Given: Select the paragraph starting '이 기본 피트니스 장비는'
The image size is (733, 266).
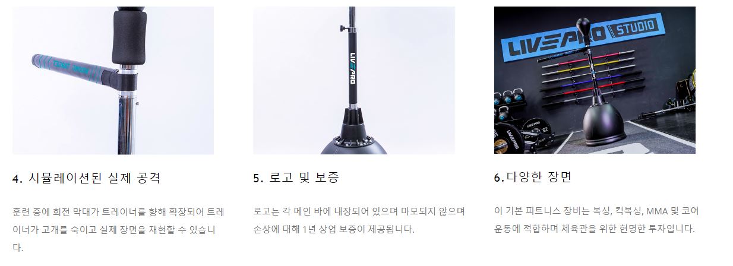Looking at the screenshot, I should tap(596, 220).
